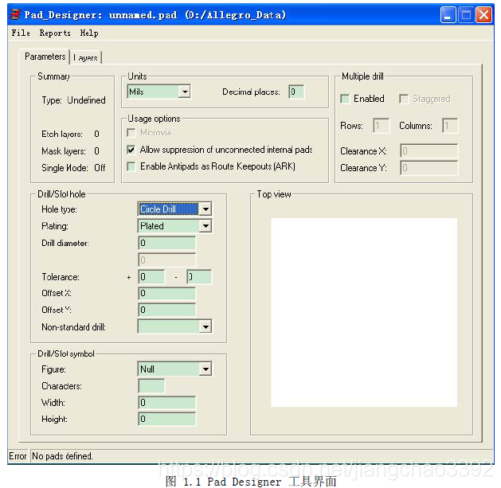
Task: Select the Parameters tab
Action: (45, 57)
